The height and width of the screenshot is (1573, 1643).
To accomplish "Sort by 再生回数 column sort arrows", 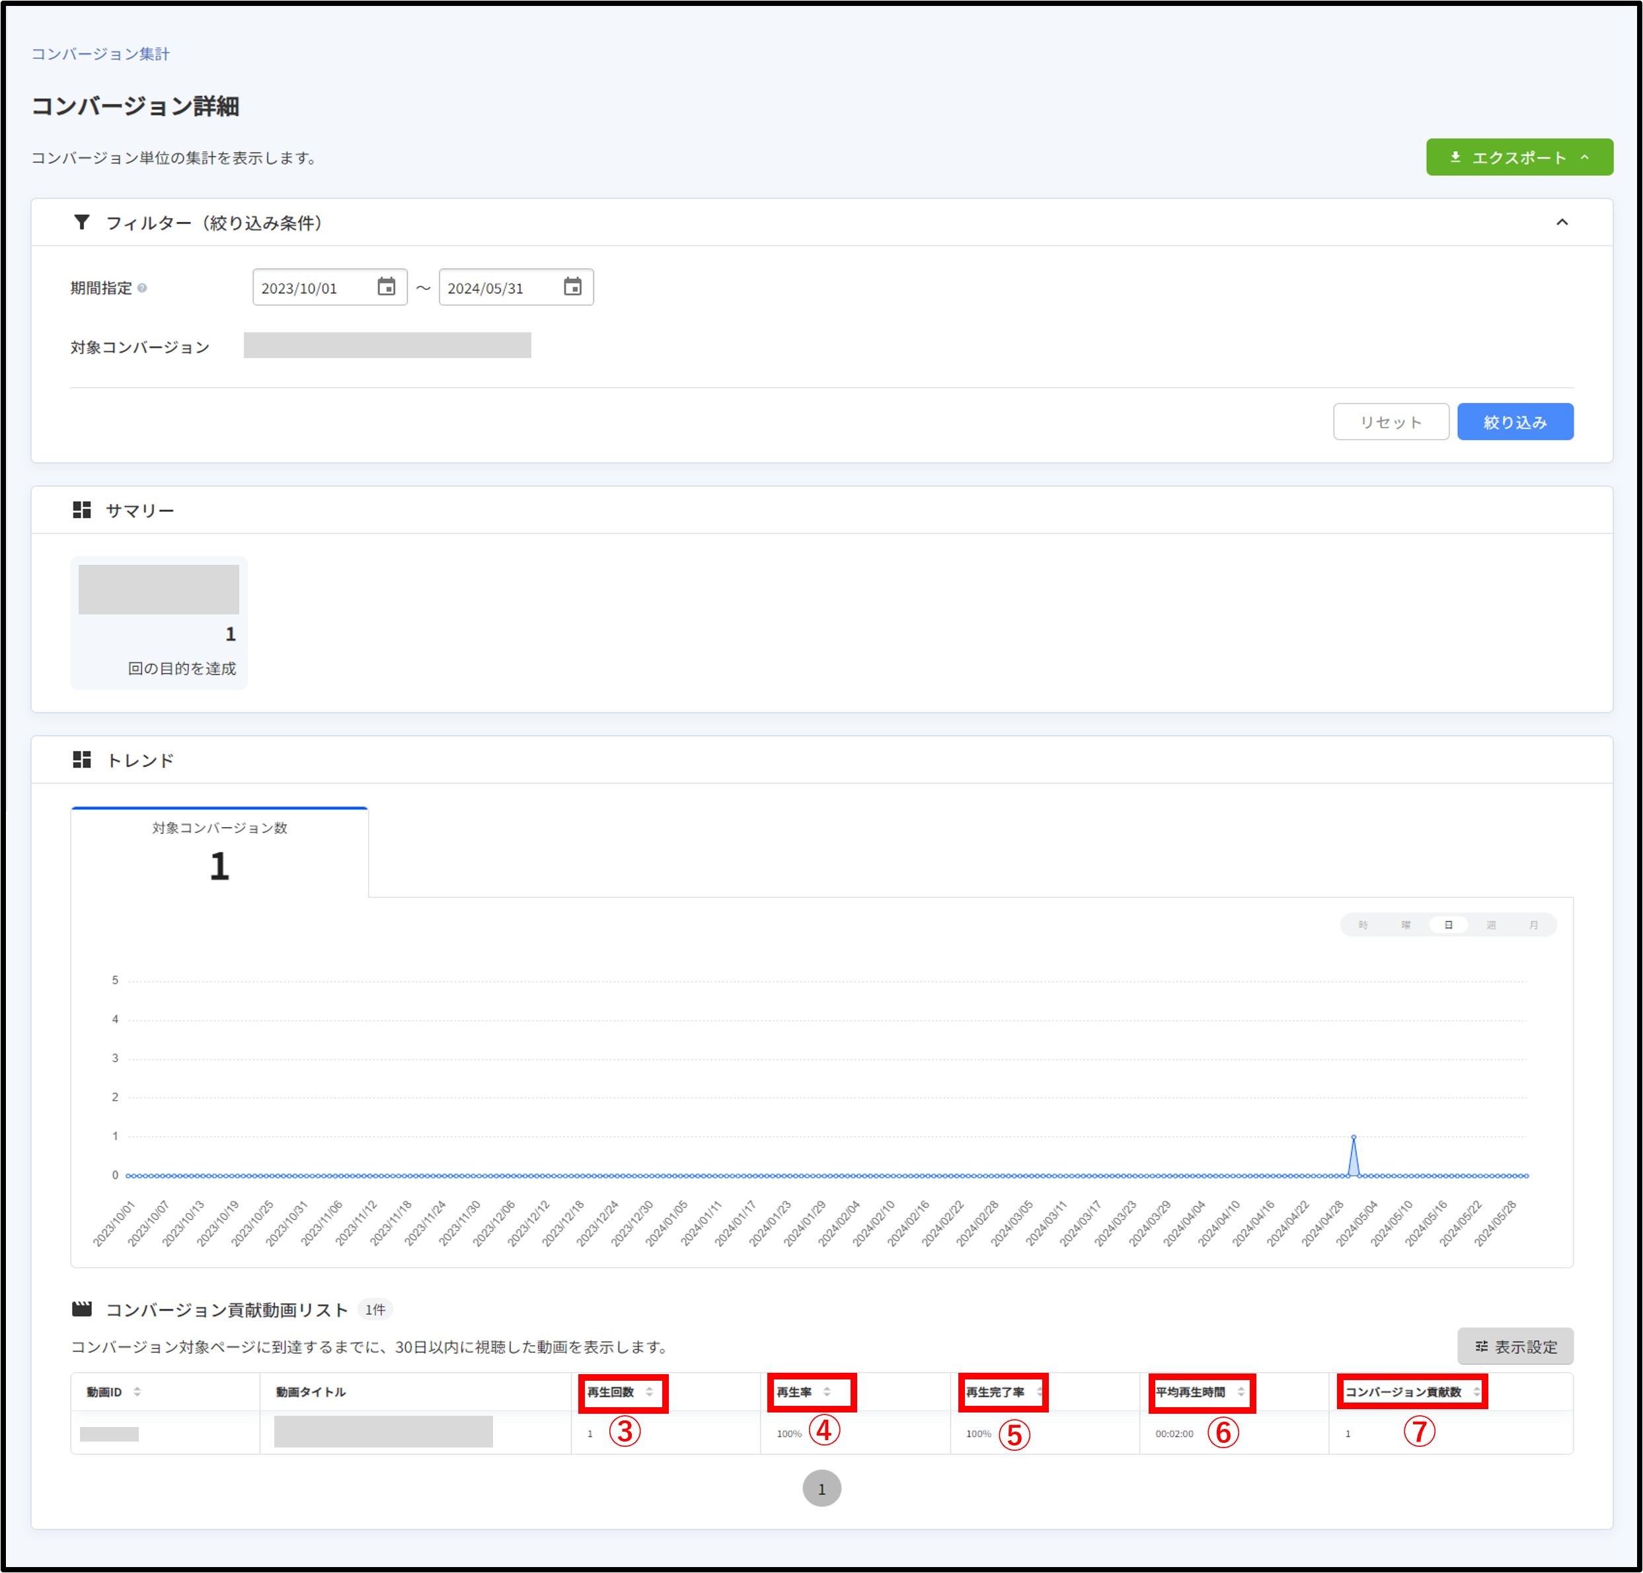I will 650,1391.
